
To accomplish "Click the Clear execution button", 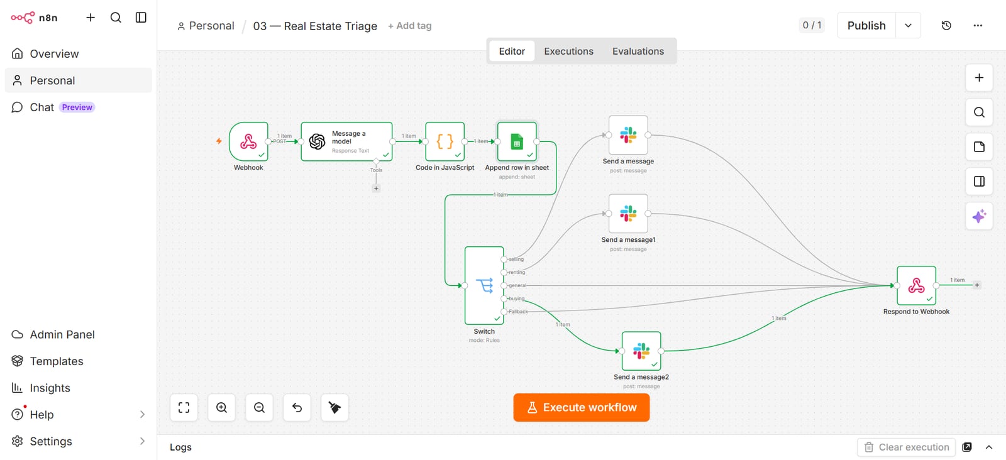I will tap(907, 447).
